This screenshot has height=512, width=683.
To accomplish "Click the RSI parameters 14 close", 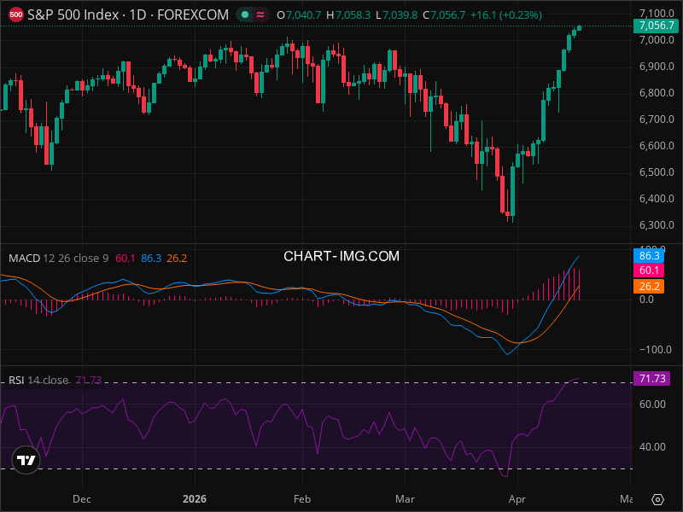I will pos(48,380).
